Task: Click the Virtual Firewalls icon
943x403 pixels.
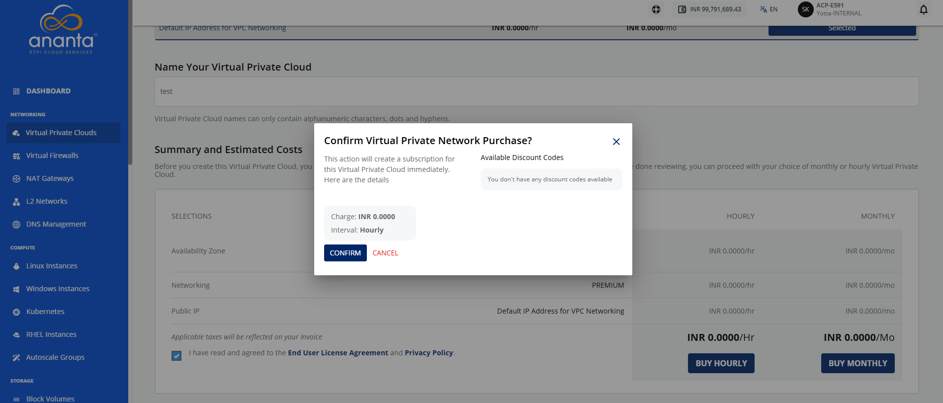Action: (16, 156)
